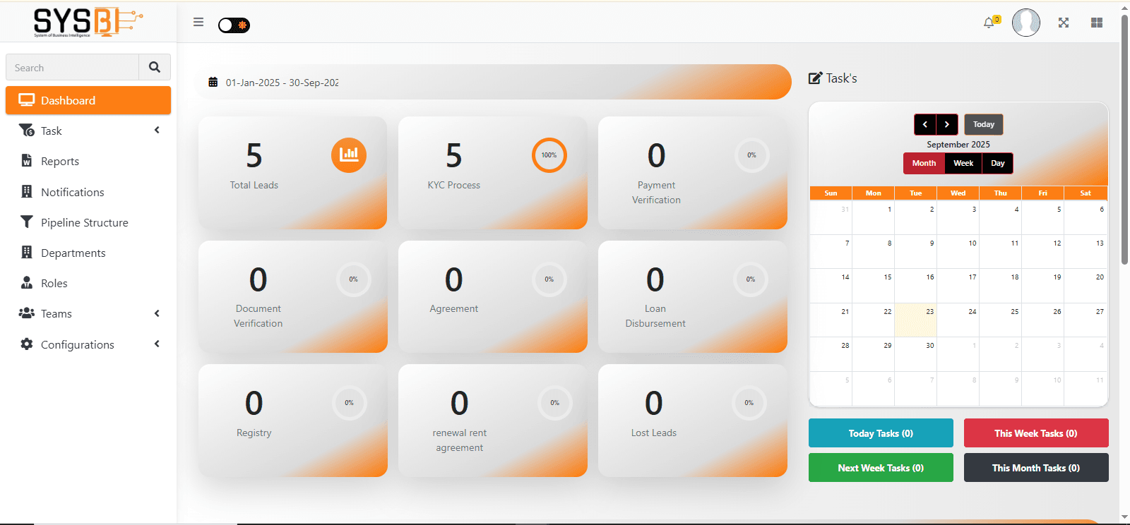Click the This Week Tasks button
The image size is (1130, 525).
[x=1035, y=433]
